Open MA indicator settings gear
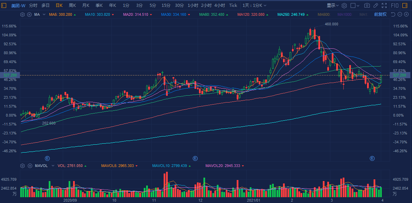 click(x=23, y=14)
